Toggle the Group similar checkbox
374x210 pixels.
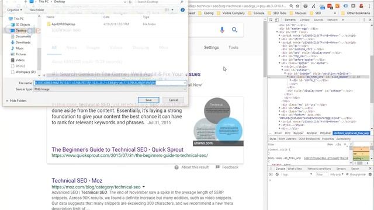347,174
